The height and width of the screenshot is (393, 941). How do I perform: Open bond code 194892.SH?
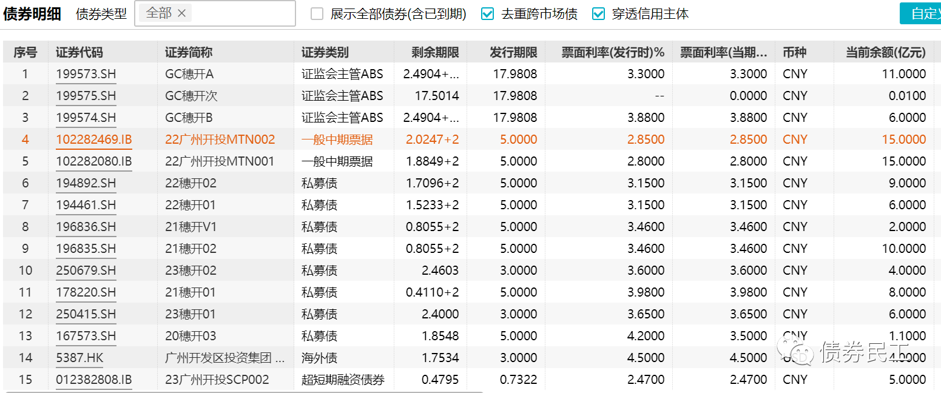pyautogui.click(x=86, y=183)
